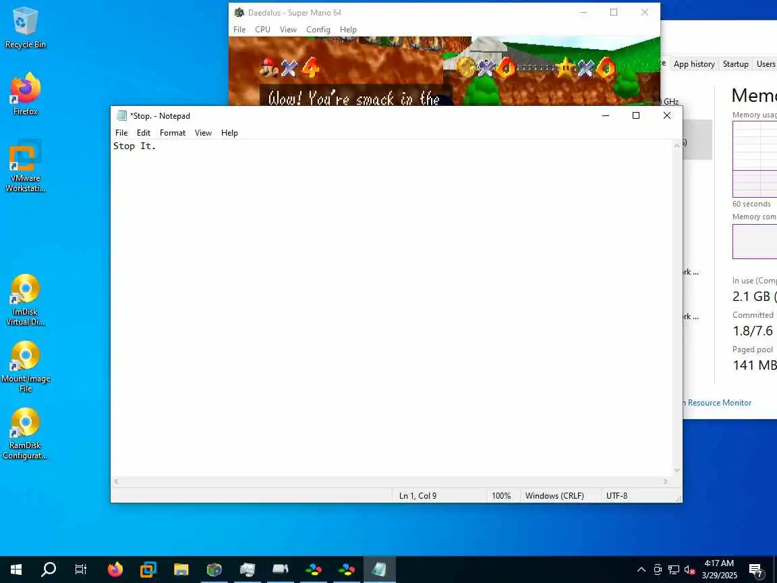
Task: Open the Notepad Edit menu
Action: point(144,133)
